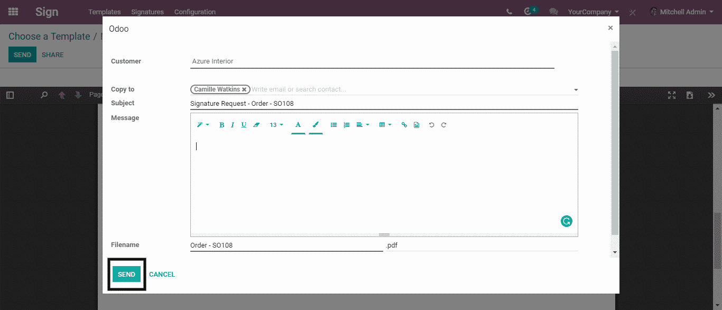Redo the last edit in message
The height and width of the screenshot is (310, 722).
[x=444, y=125]
